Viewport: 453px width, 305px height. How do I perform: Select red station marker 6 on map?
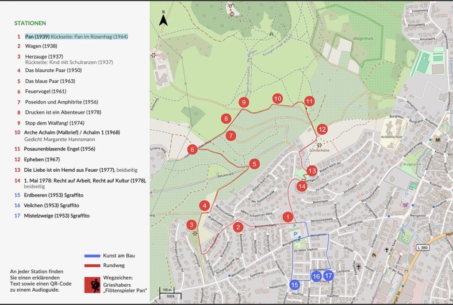[x=192, y=149]
